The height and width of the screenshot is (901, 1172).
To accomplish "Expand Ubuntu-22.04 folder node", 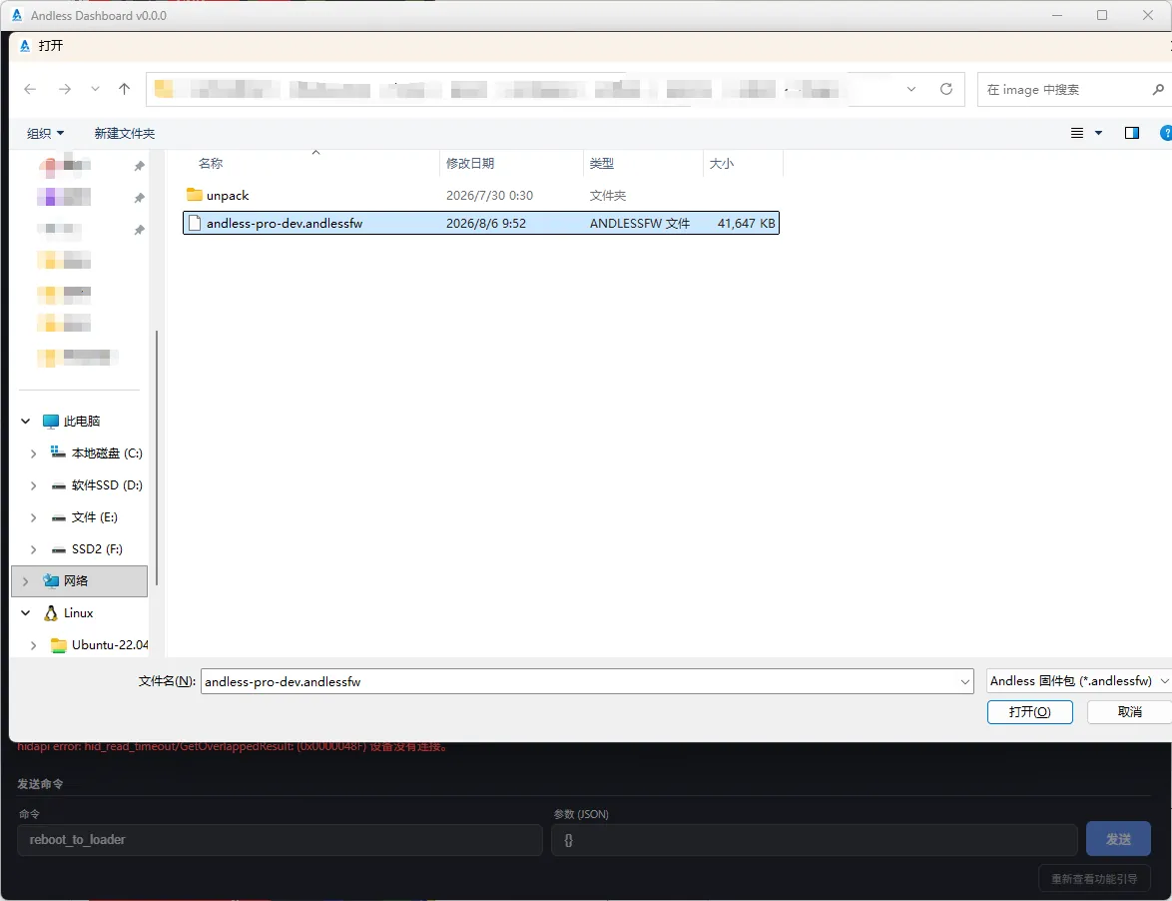I will pos(33,645).
